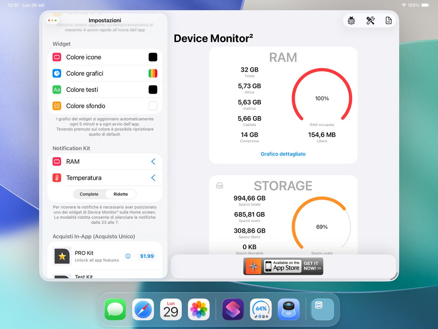Click the 308,86 GB Spazio libero value
Image resolution: width=438 pixels, height=329 pixels.
(250, 231)
